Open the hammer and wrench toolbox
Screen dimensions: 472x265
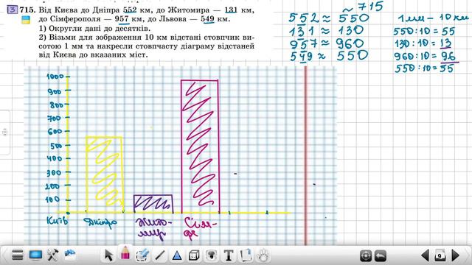point(52,255)
